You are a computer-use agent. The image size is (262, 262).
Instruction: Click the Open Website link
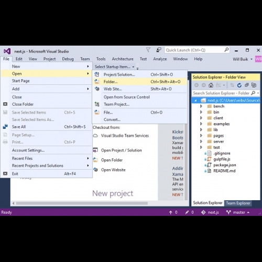tap(113, 170)
